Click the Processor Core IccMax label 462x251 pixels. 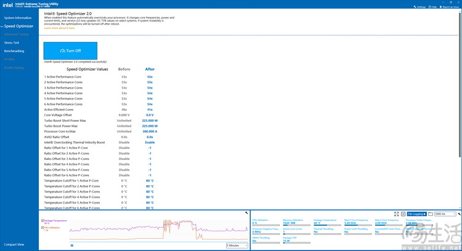pos(60,132)
